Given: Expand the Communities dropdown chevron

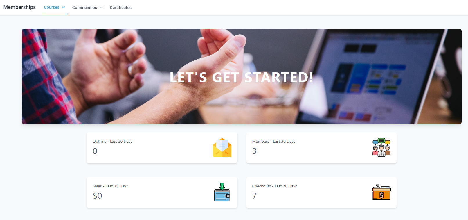Looking at the screenshot, I should click(x=101, y=8).
